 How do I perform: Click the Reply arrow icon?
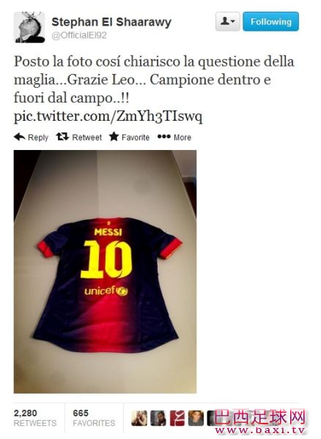[x=20, y=137]
